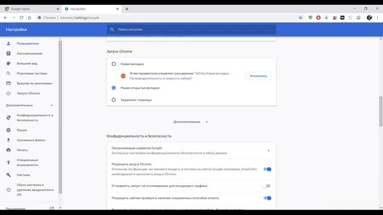Screen dimensions: 383x215
Task: Open Браузер по умолчанию settings section
Action: [35, 84]
